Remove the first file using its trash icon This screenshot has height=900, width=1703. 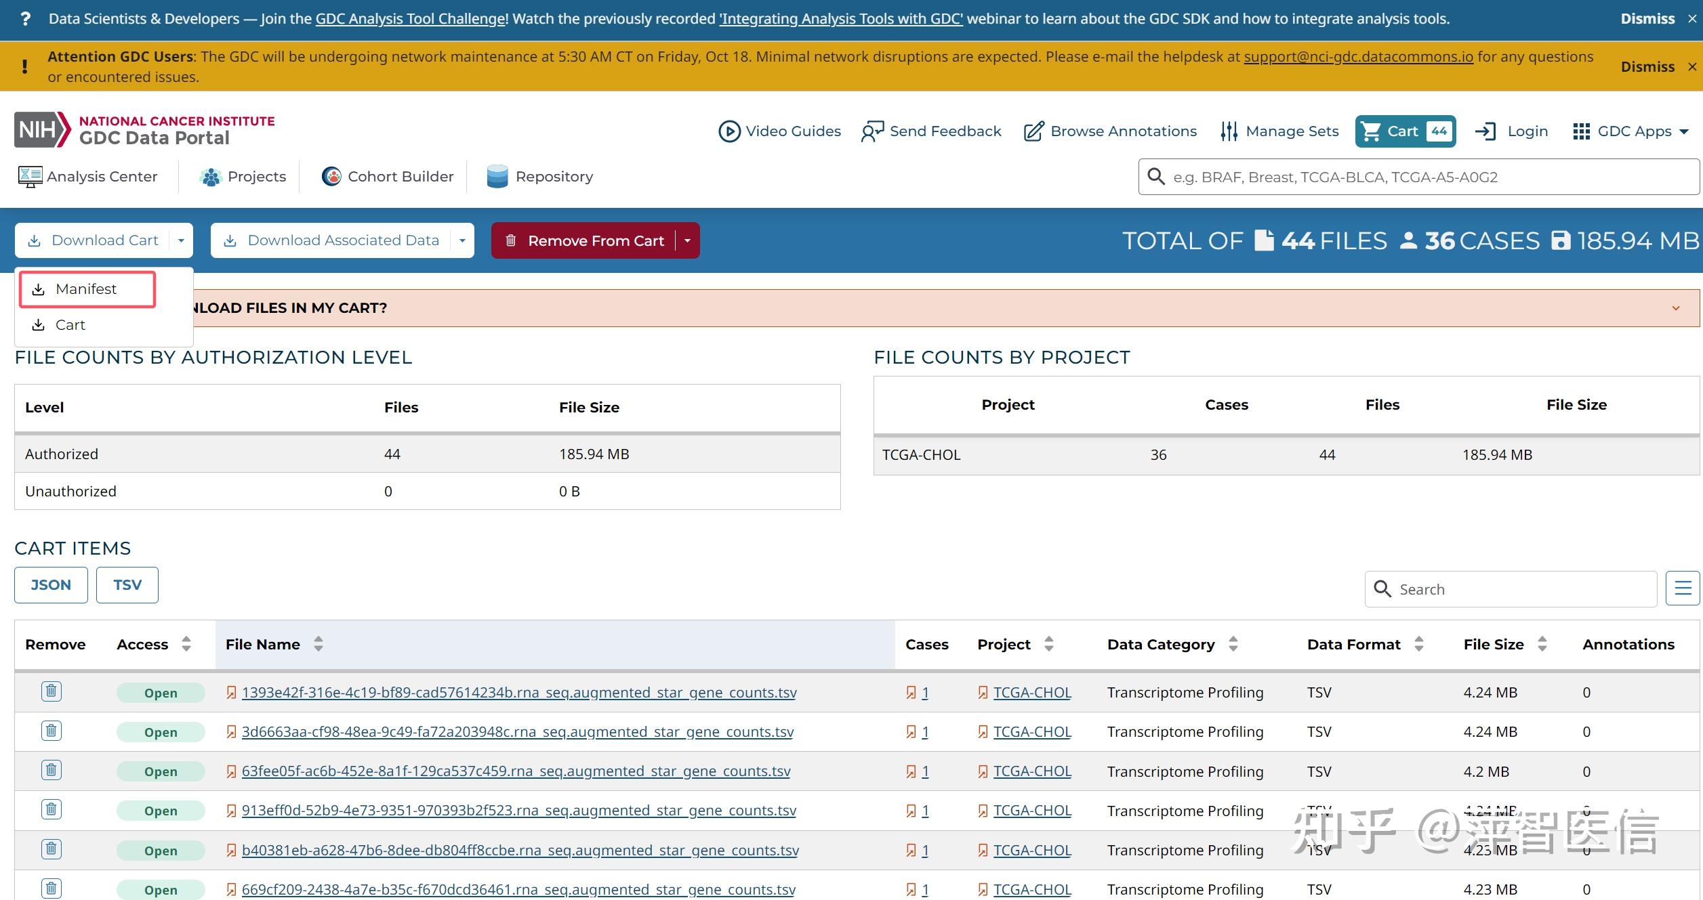pos(52,691)
